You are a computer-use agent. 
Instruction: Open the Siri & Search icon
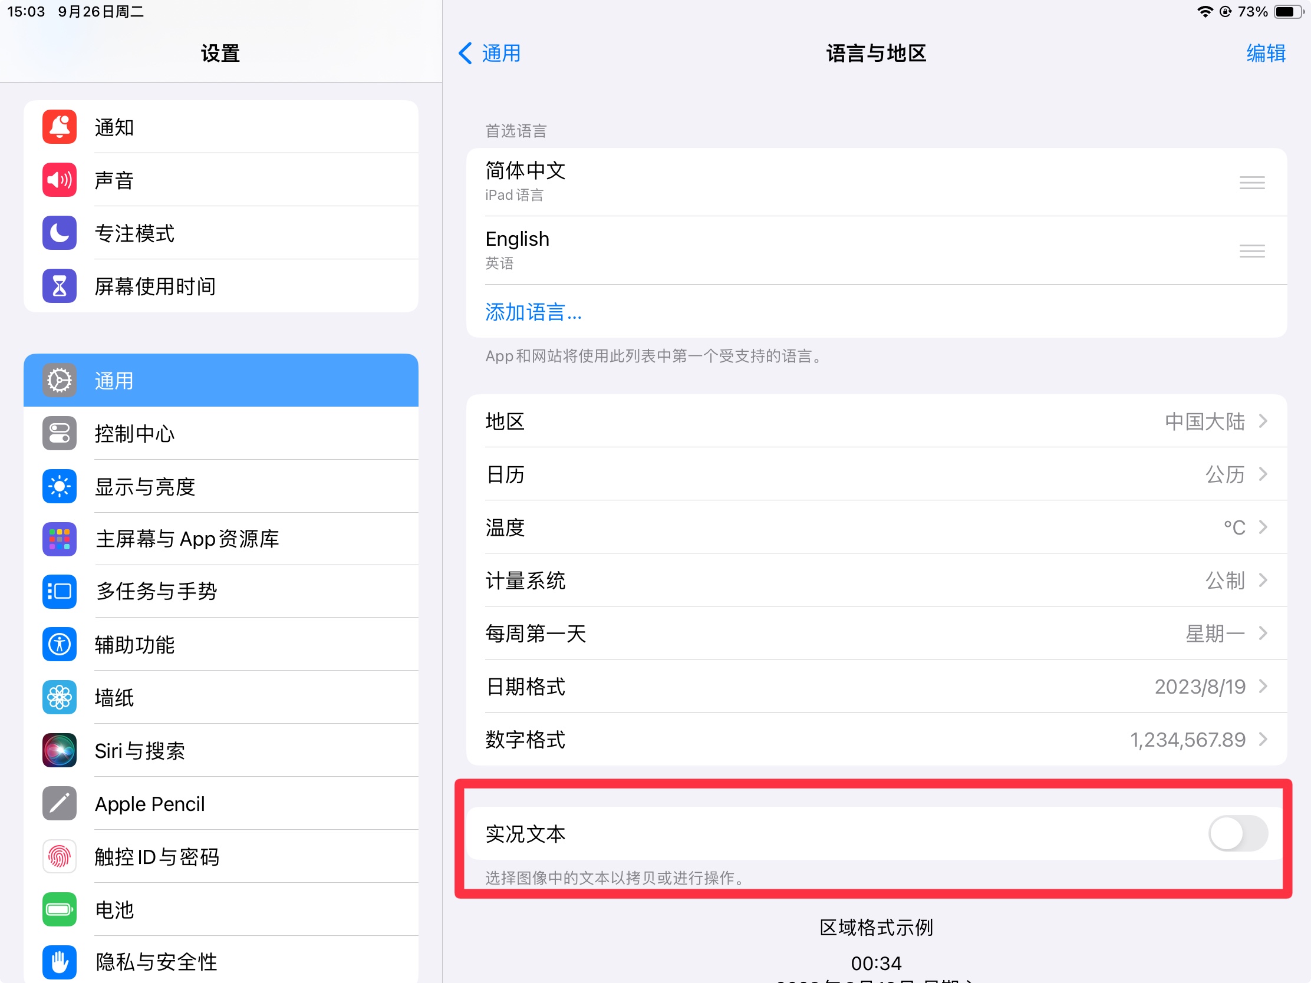pyautogui.click(x=60, y=750)
